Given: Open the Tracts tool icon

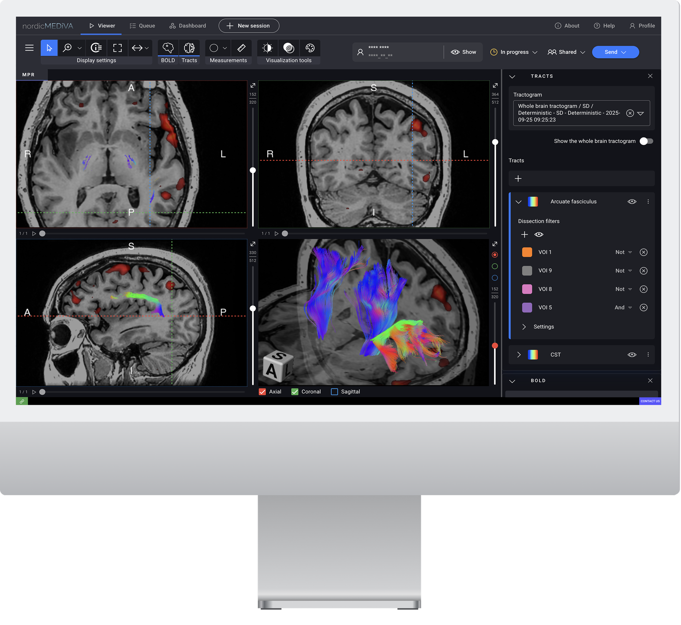Looking at the screenshot, I should point(189,48).
